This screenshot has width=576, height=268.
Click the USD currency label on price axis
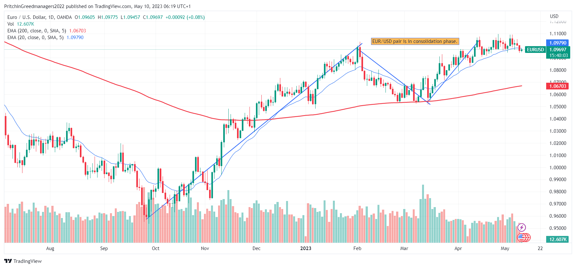pos(554,16)
